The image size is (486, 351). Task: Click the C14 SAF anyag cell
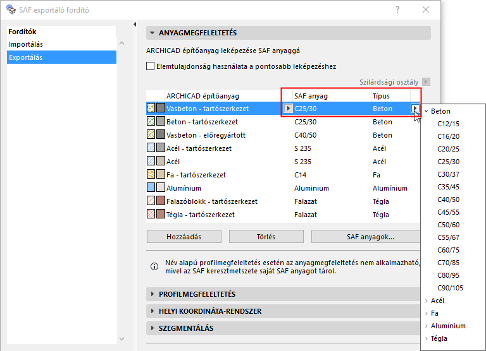pyautogui.click(x=301, y=175)
